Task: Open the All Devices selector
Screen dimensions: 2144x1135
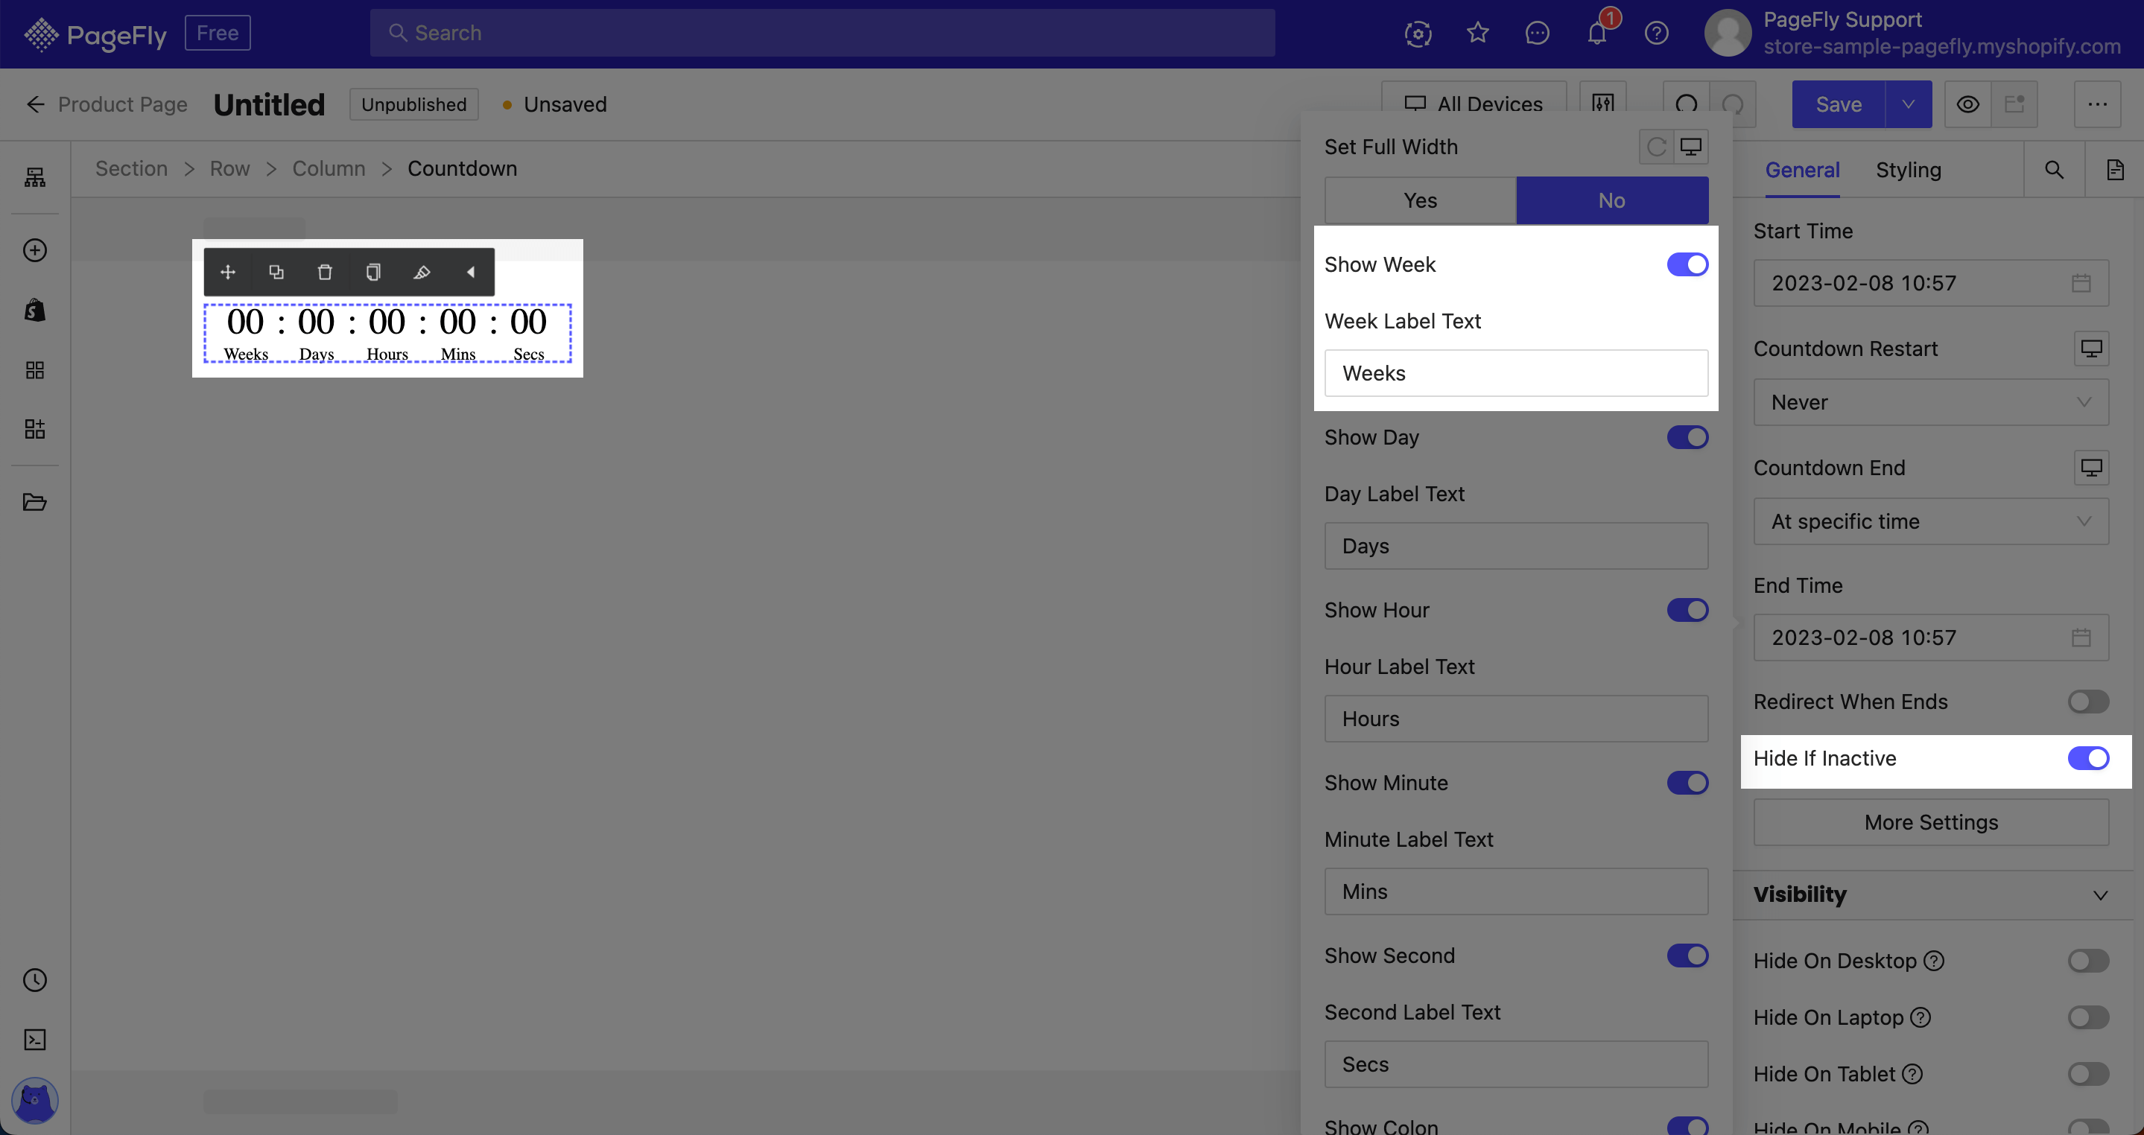Action: pyautogui.click(x=1474, y=104)
